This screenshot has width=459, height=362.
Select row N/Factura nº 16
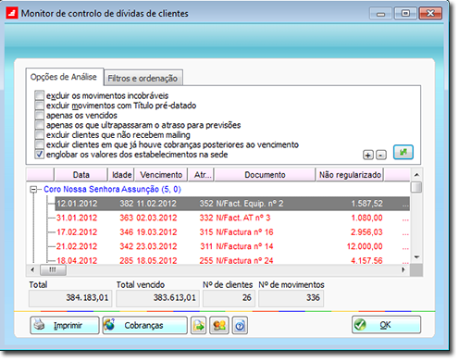coord(232,232)
